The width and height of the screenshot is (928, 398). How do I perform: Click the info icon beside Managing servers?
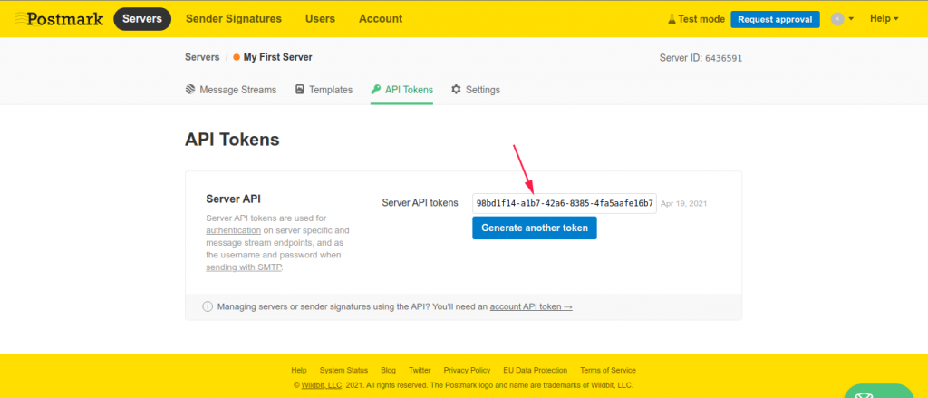point(208,306)
